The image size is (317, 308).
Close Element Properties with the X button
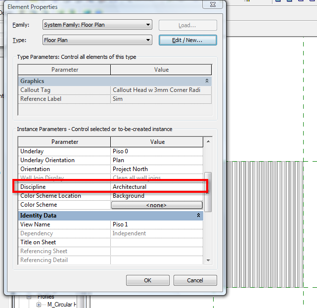click(x=213, y=4)
